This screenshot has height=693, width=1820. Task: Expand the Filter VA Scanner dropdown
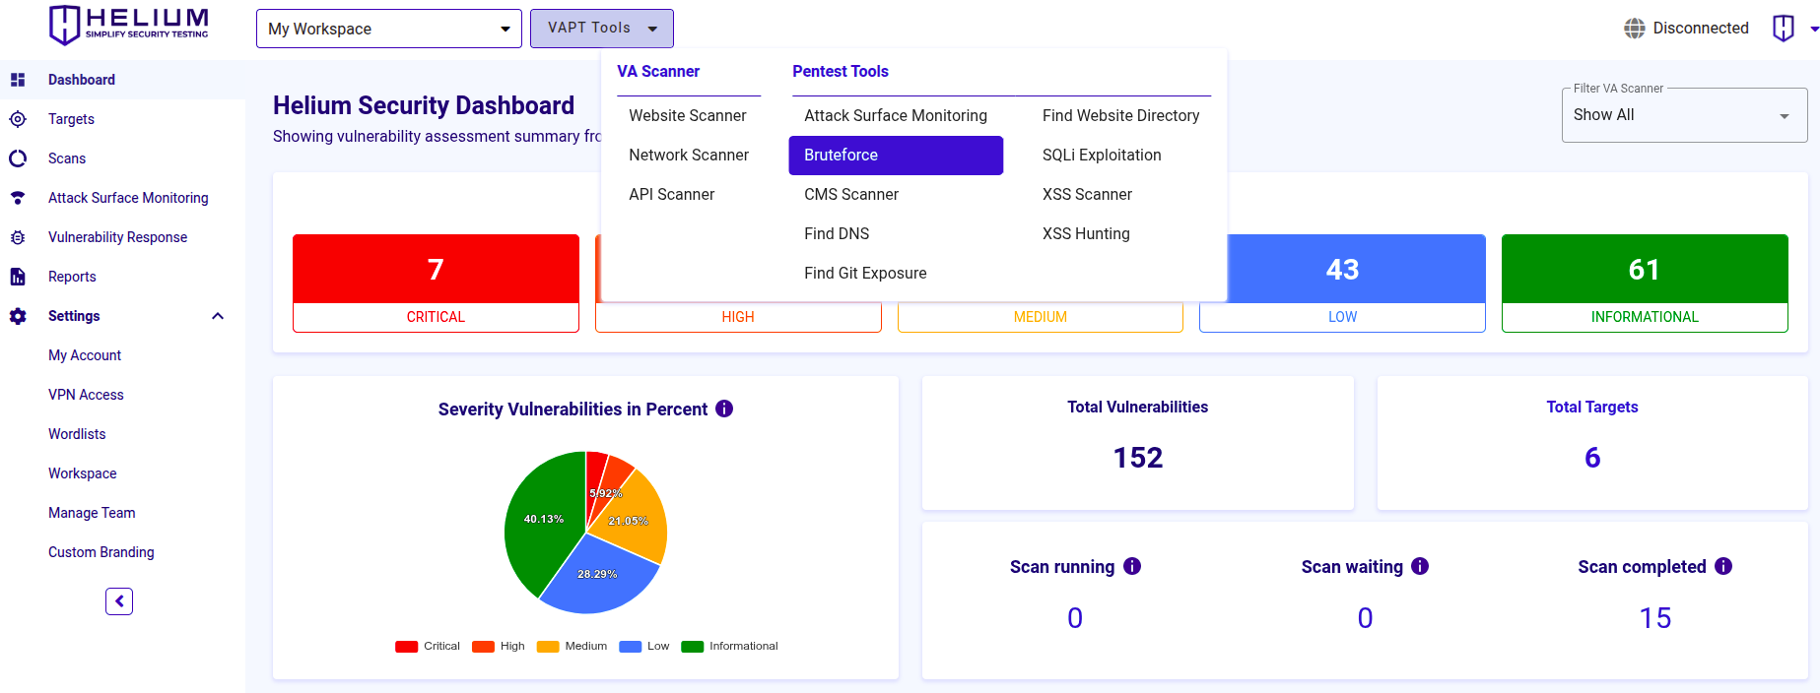[1683, 115]
